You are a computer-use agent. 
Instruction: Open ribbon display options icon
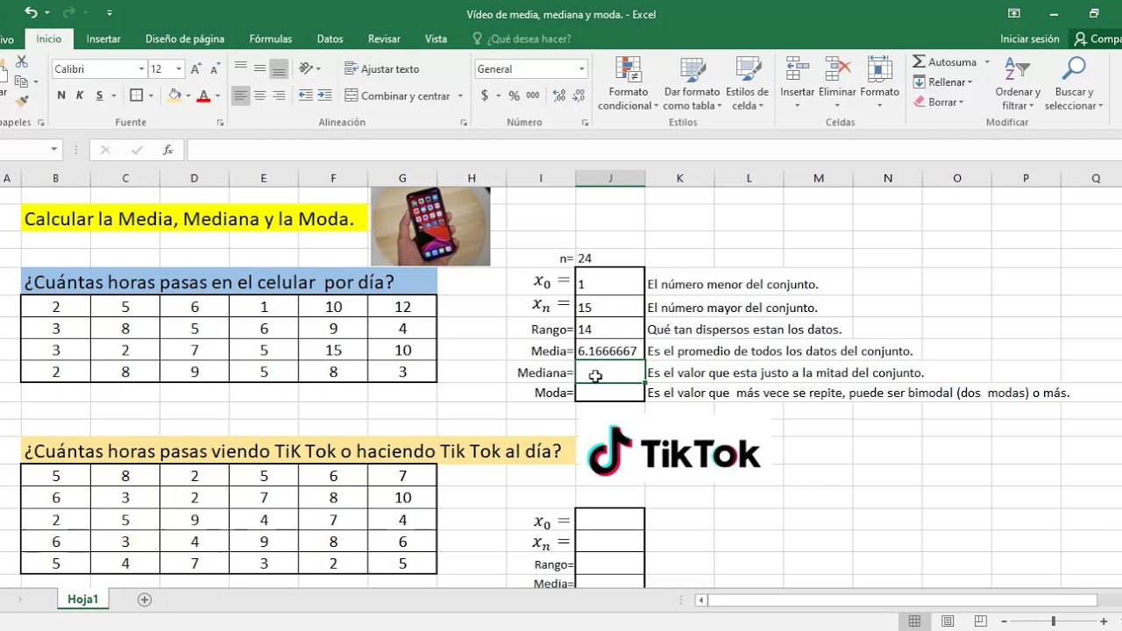pos(1014,13)
